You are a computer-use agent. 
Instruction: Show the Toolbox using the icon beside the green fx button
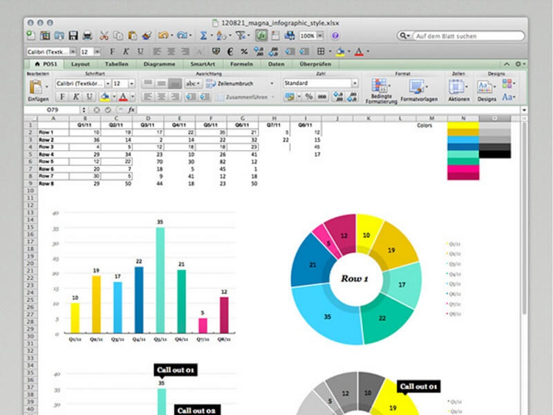pyautogui.click(x=275, y=35)
